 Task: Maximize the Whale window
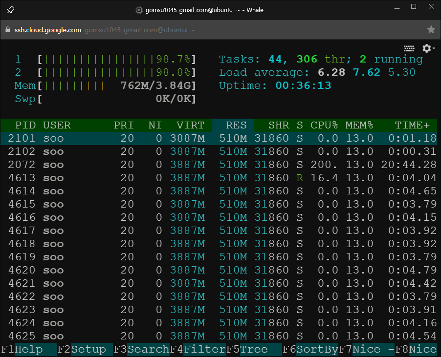(414, 6)
